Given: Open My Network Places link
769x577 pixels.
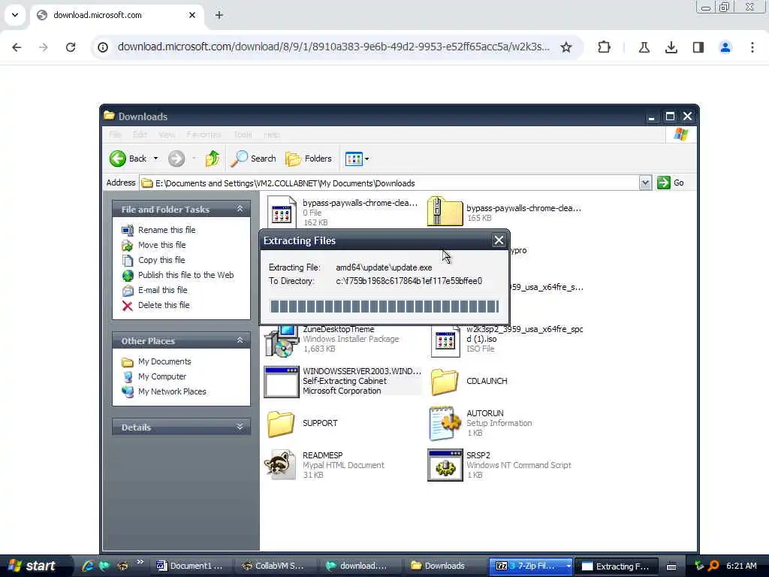Looking at the screenshot, I should click(x=172, y=391).
